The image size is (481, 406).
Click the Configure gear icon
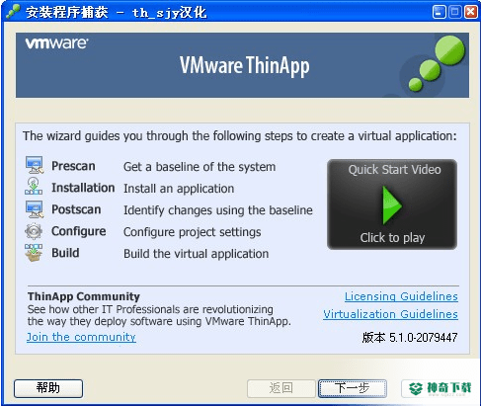(34, 231)
